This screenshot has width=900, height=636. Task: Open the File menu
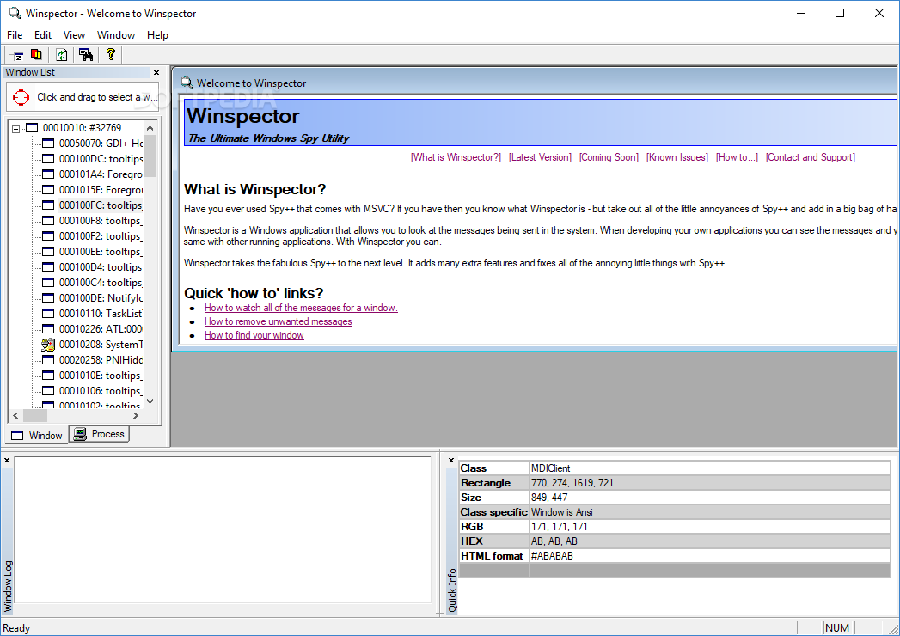pos(15,35)
